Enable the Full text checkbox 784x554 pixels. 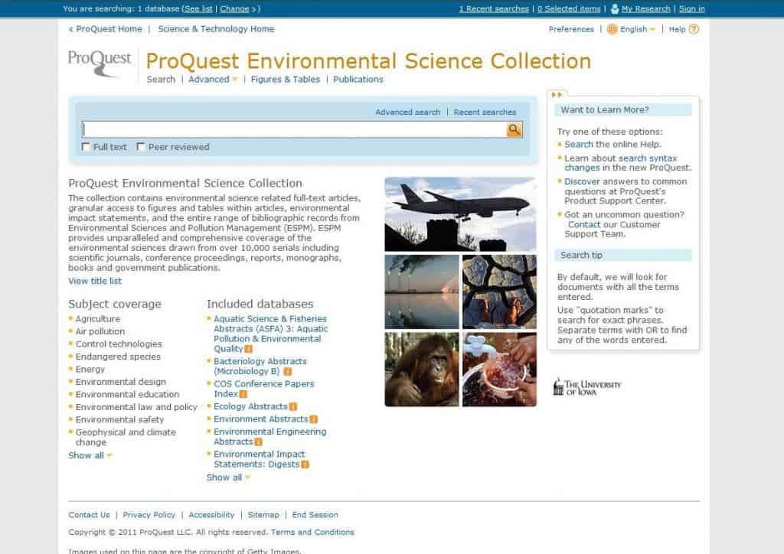point(86,146)
